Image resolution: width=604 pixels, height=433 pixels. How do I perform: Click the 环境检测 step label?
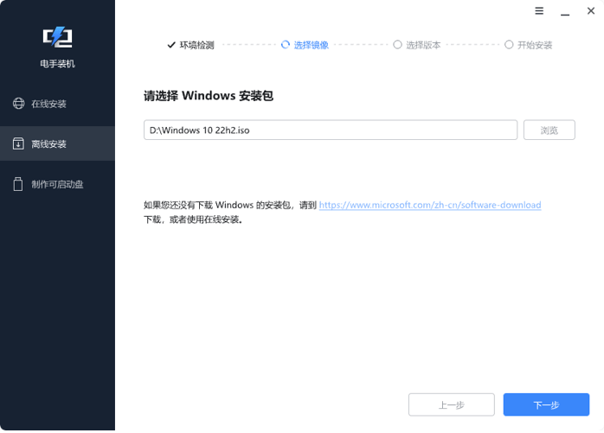click(196, 45)
